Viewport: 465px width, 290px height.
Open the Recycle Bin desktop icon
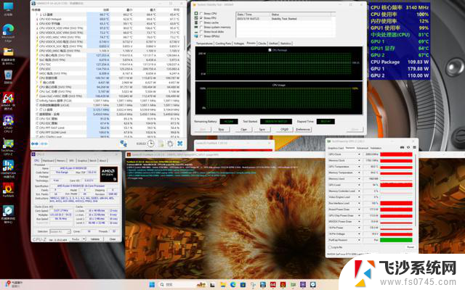click(x=8, y=76)
